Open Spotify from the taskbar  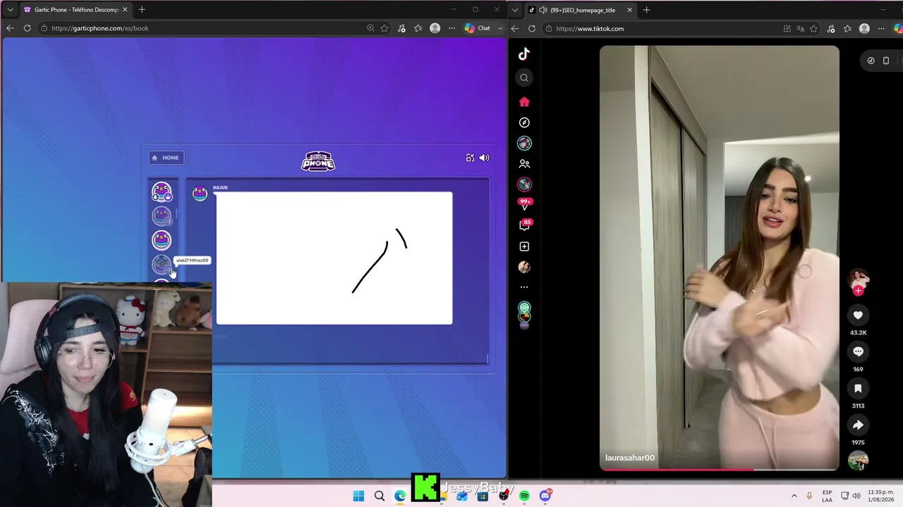point(524,496)
